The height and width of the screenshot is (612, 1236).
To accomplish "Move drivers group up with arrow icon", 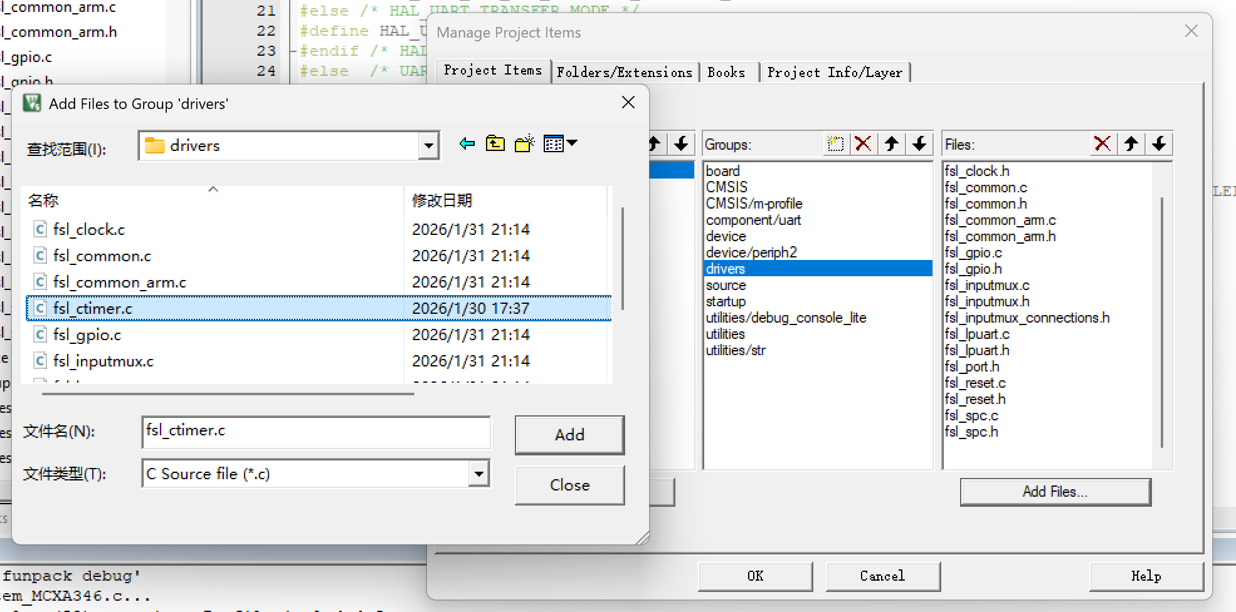I will click(892, 143).
